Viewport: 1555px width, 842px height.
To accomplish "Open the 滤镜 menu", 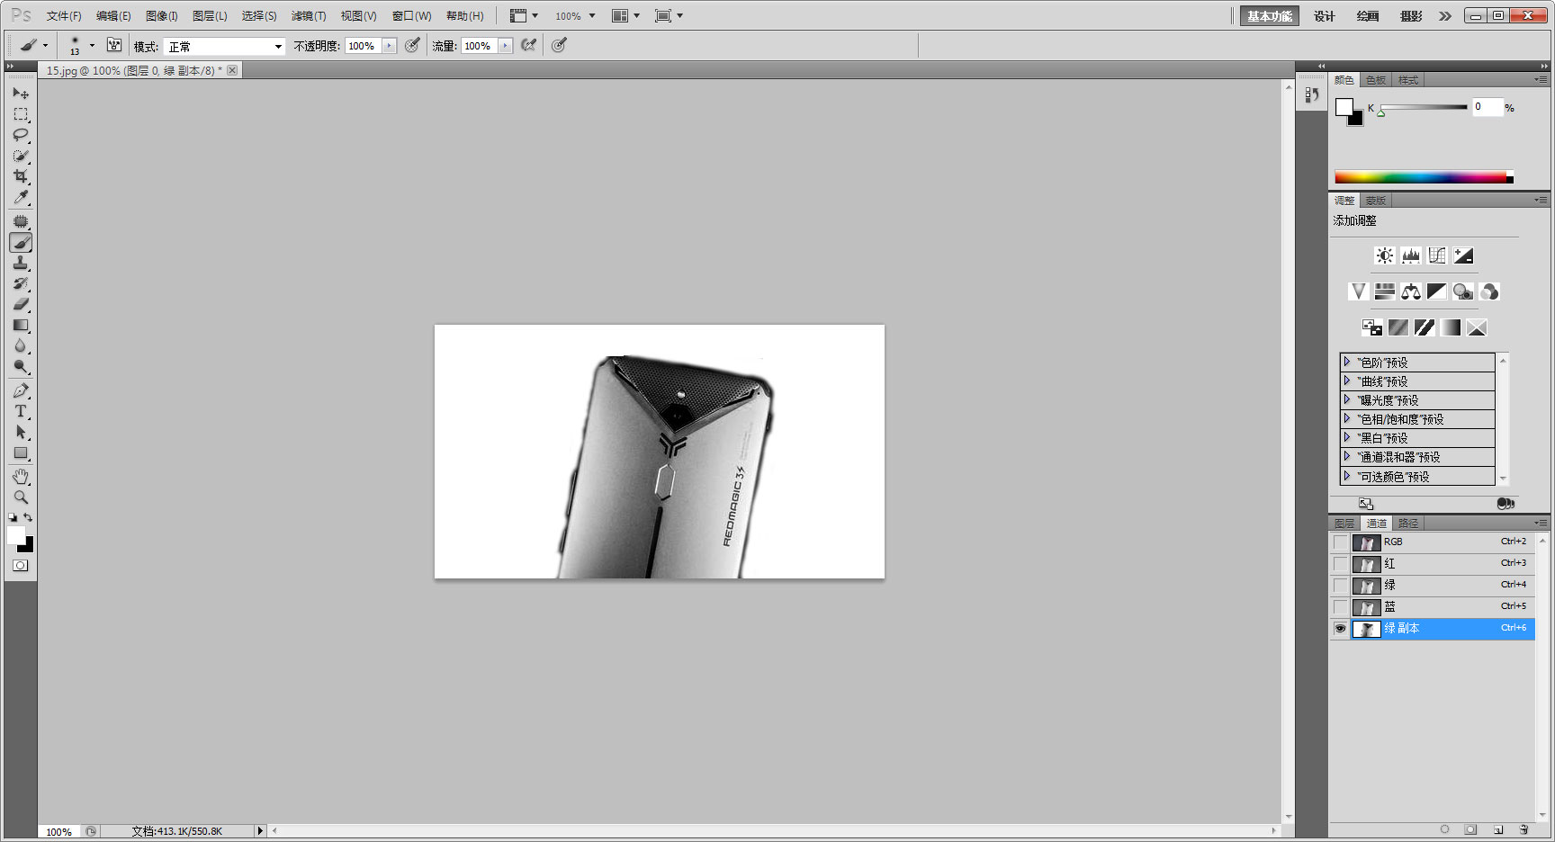I will (x=309, y=15).
